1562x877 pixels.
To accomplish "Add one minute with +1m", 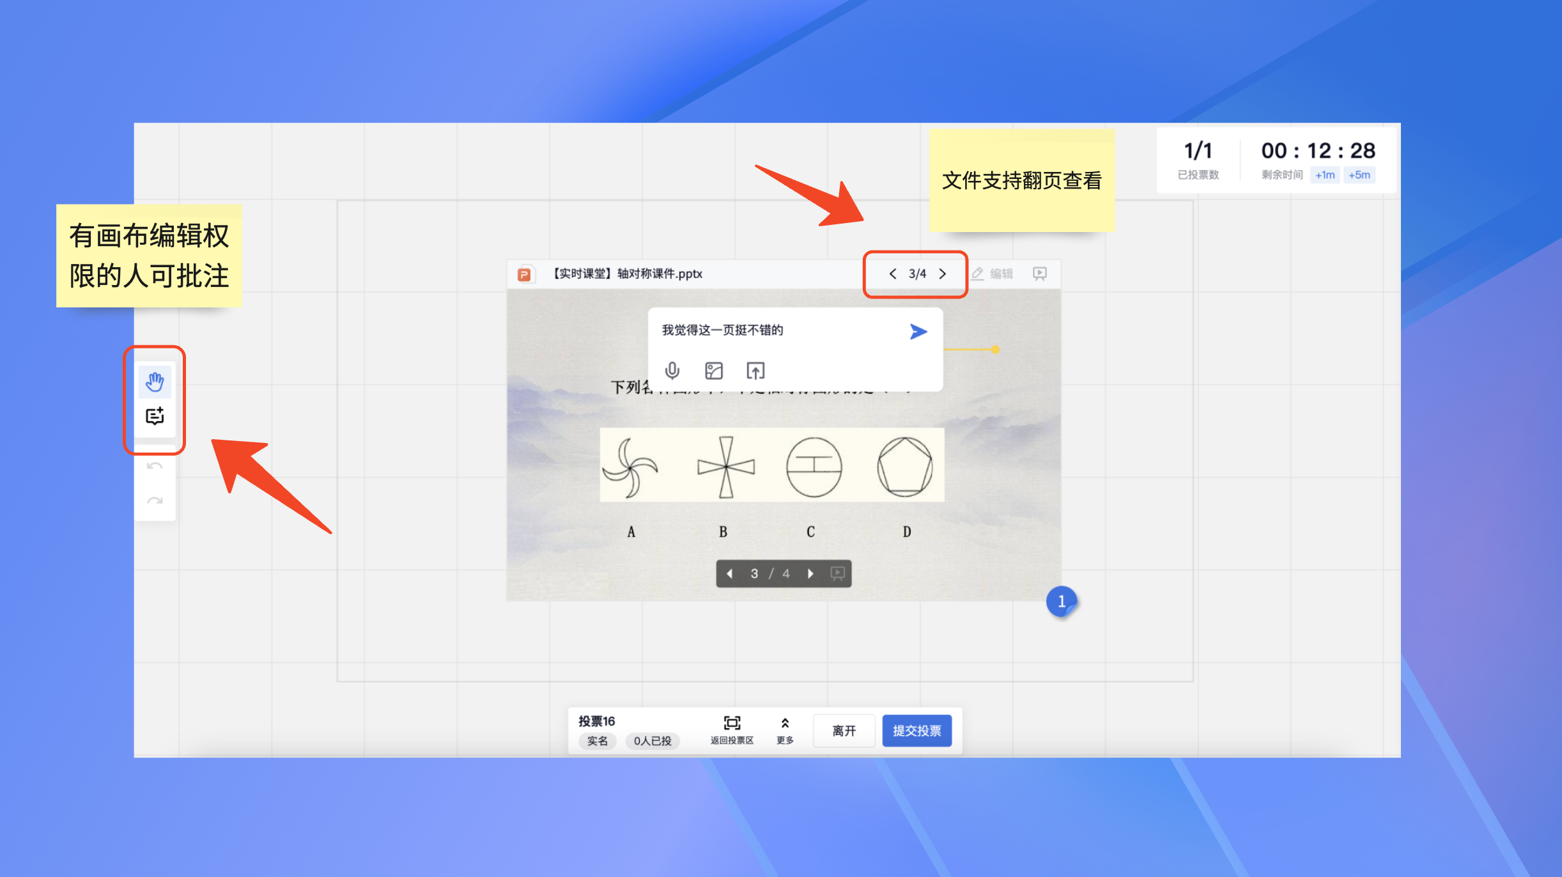I will tap(1324, 175).
